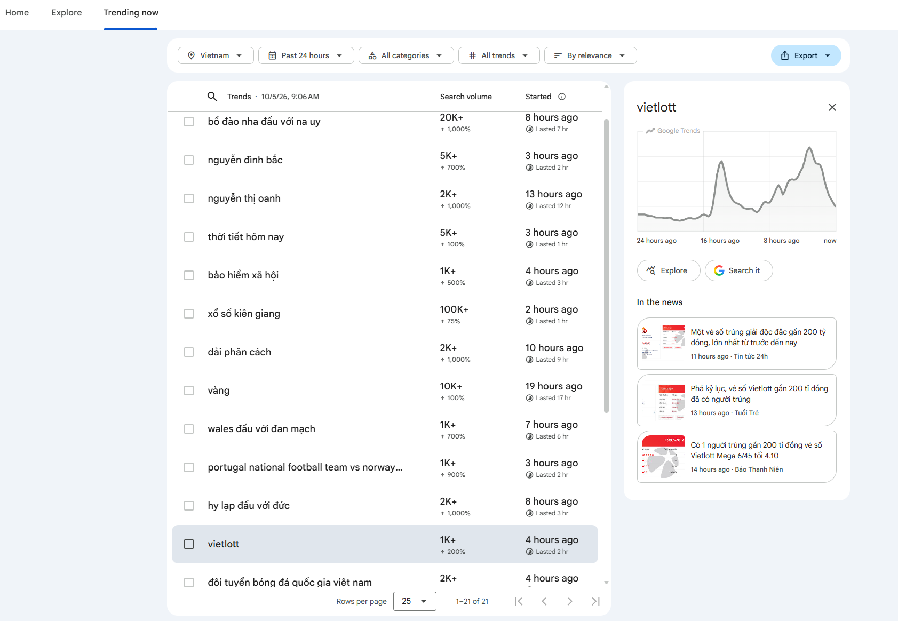Viewport: 898px width, 621px height.
Task: Go to the next page of results
Action: [x=570, y=601]
